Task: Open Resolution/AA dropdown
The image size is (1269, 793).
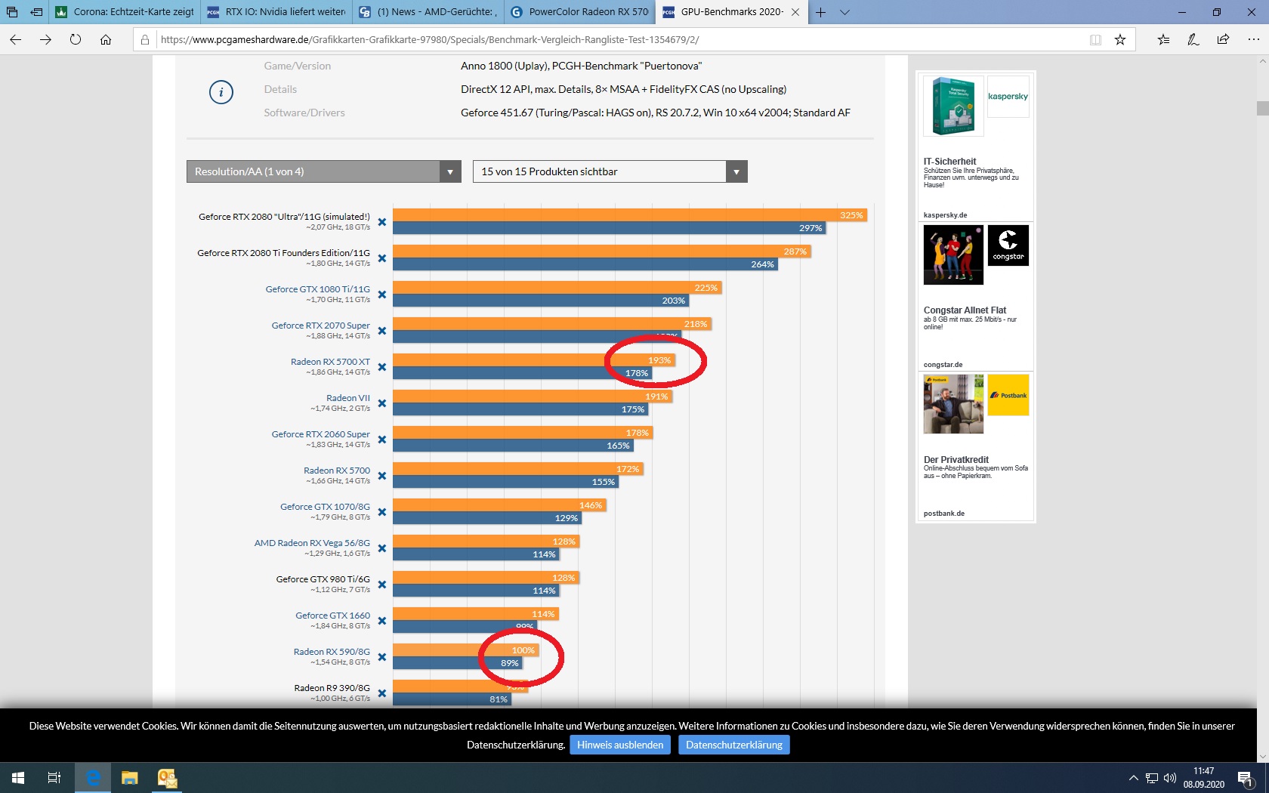Action: pyautogui.click(x=324, y=171)
